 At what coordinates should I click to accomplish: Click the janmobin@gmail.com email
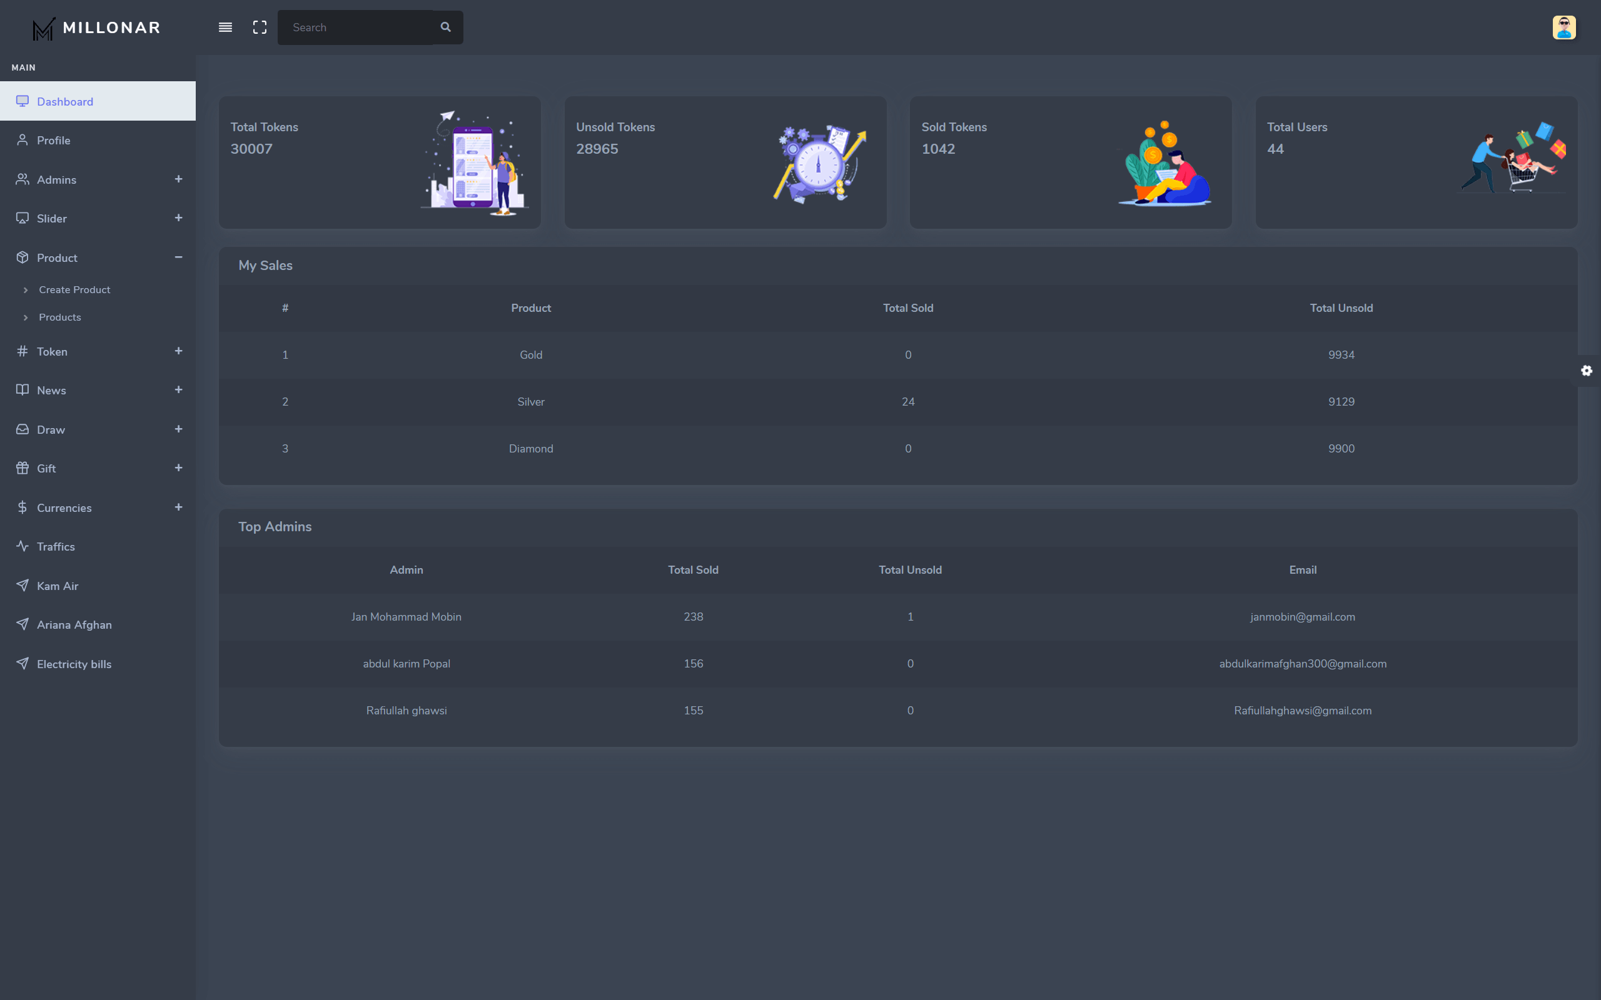[x=1302, y=616]
